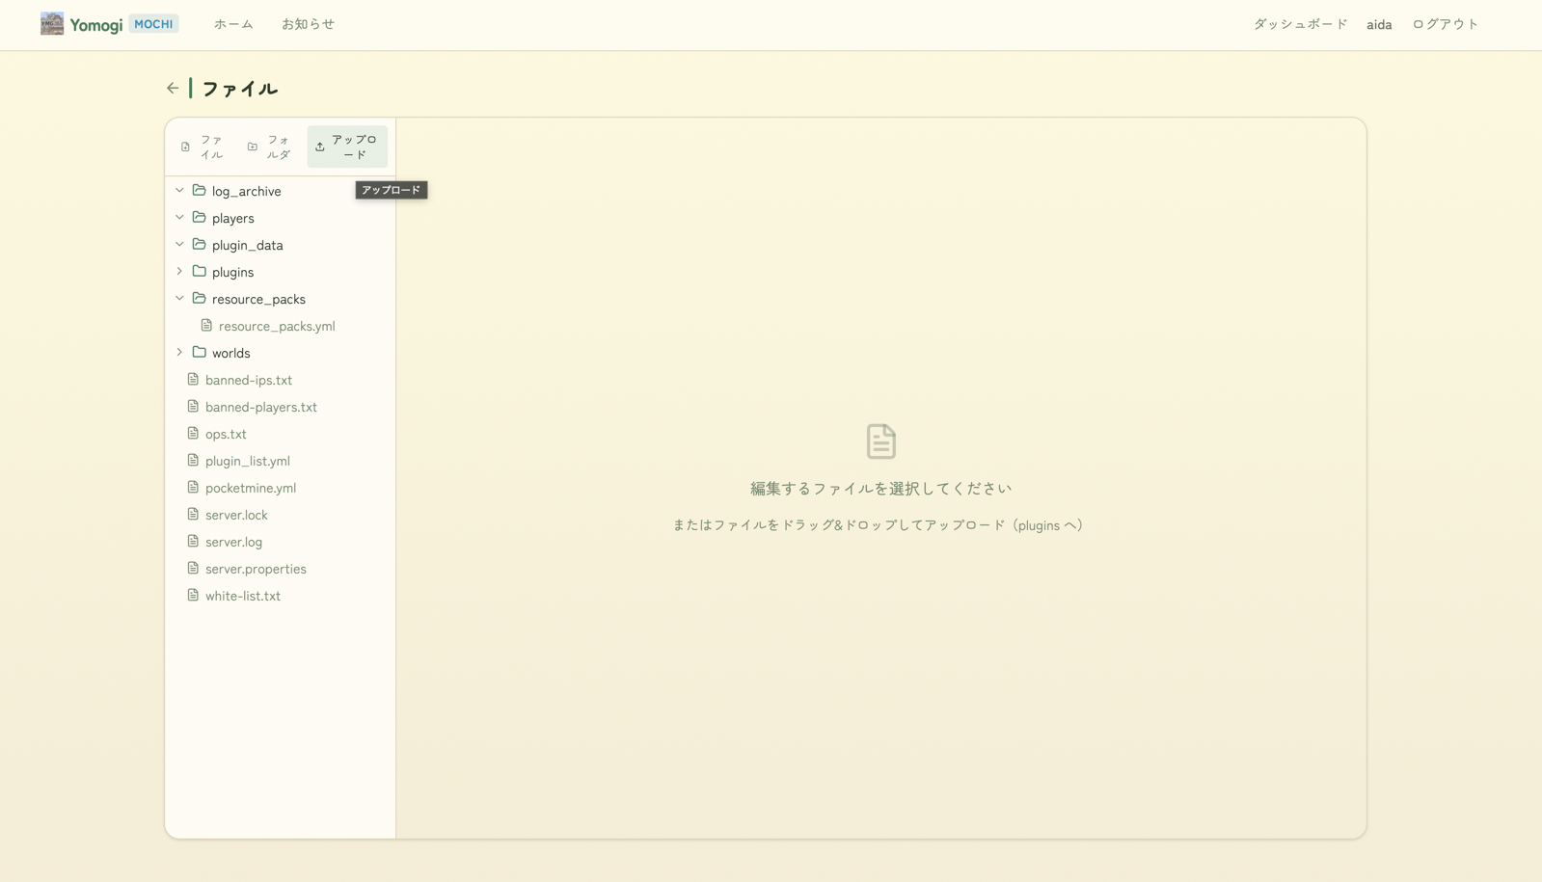Screen dimensions: 1542x882
Task: Open ops.txt file
Action: coord(226,434)
